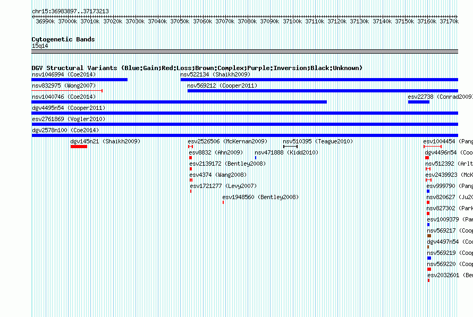Click the gray 15q14 cytogenetic band bar

point(244,52)
